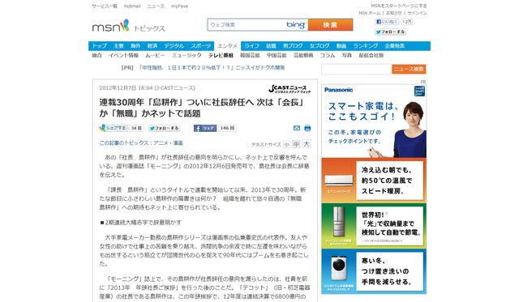Open the 男ブログ navigation tab

pos(293,46)
